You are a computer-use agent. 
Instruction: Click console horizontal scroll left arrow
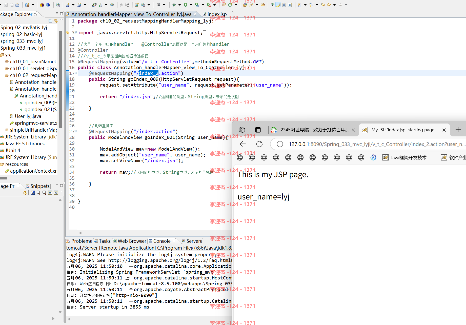pyautogui.click(x=69, y=319)
